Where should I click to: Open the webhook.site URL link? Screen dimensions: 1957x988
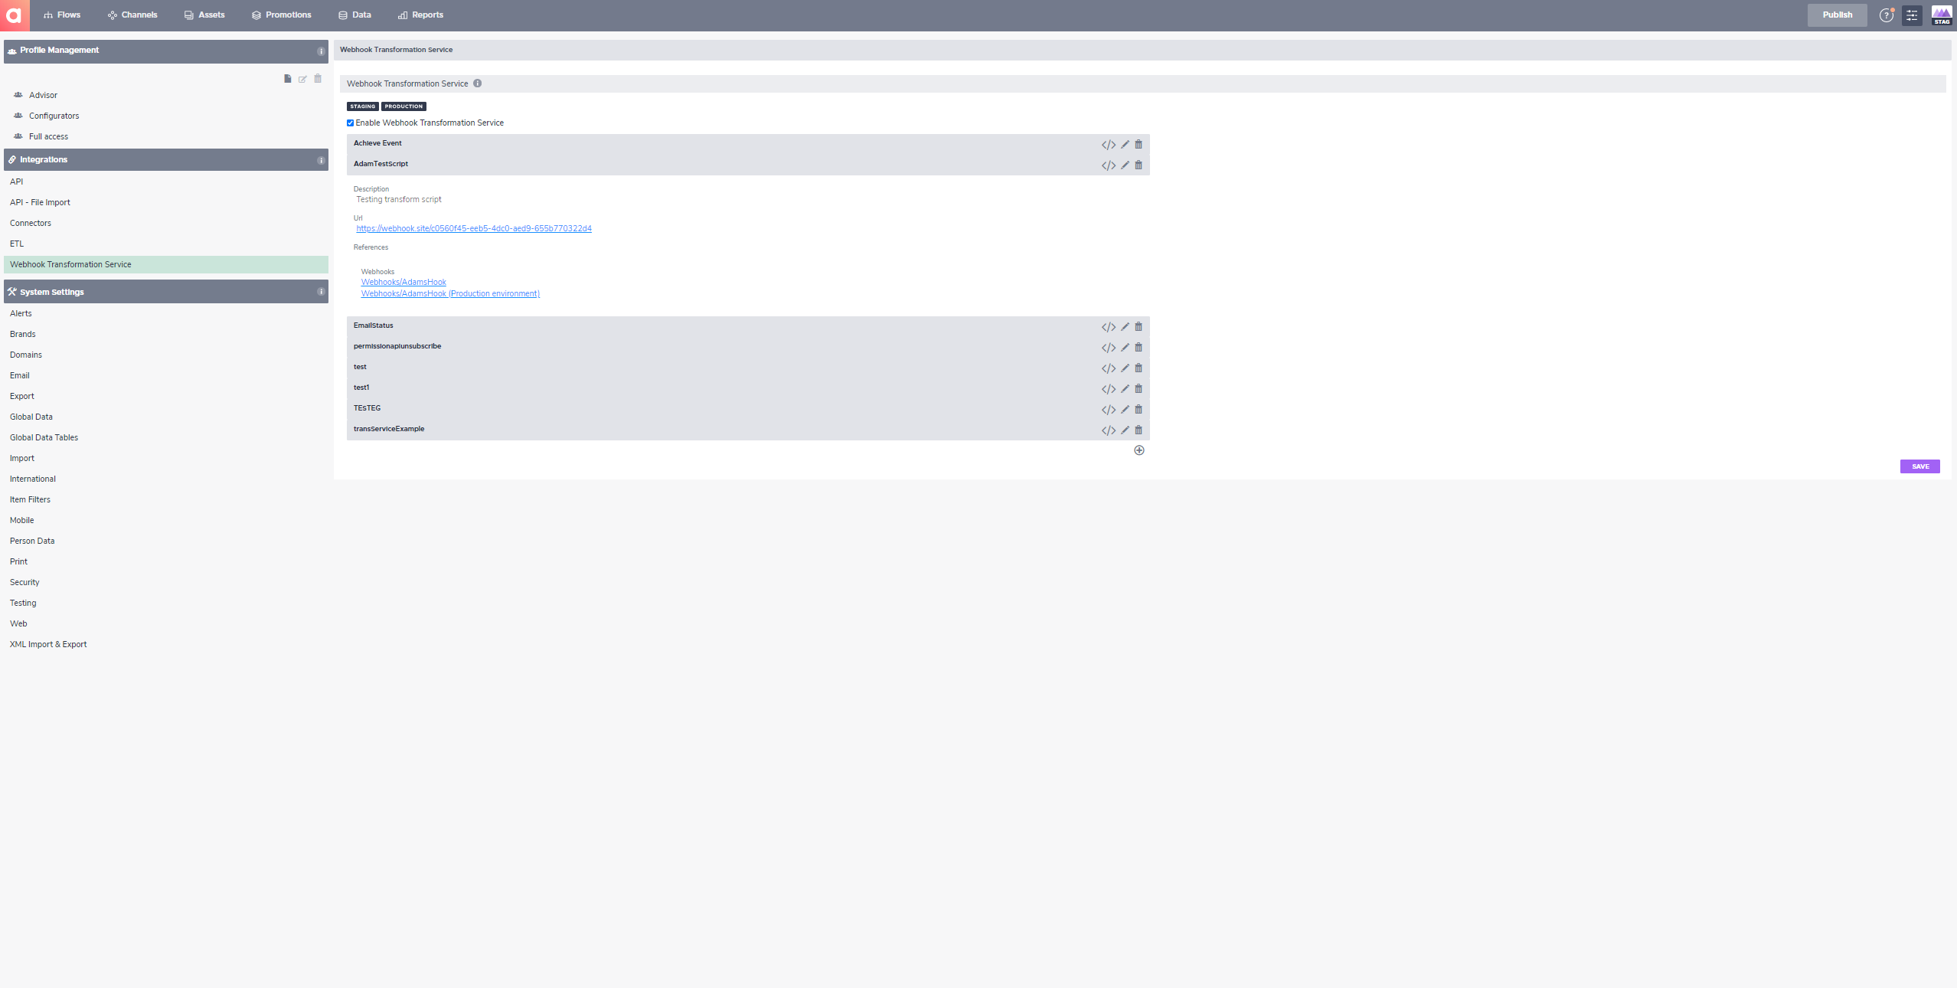pyautogui.click(x=474, y=228)
